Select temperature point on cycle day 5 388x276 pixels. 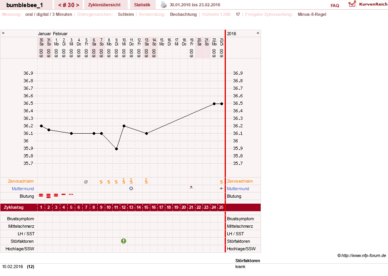72,134
